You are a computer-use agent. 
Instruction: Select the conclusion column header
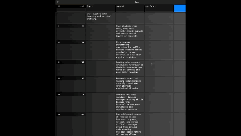[159, 8]
